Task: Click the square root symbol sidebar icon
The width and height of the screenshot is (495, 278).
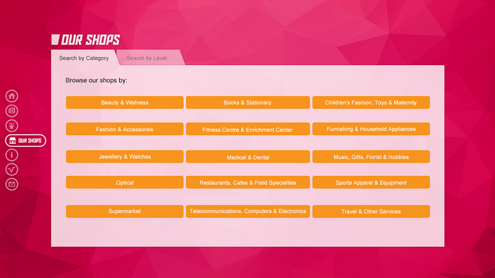Action: (x=12, y=169)
